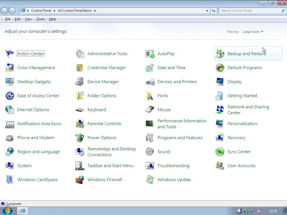The height and width of the screenshot is (215, 287).
Task: Open the Display monitor icon
Action: click(220, 82)
